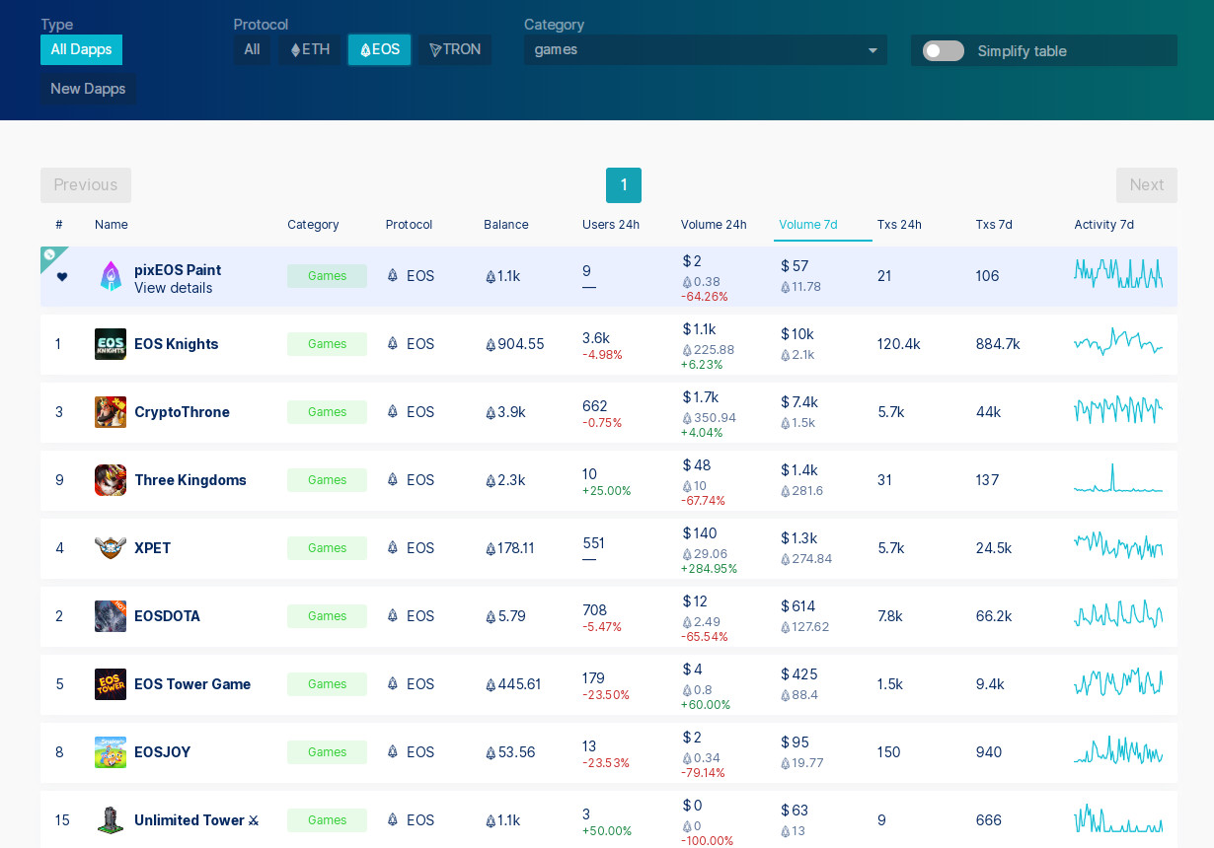1214x848 pixels.
Task: Sort by Txs 7d column header
Action: pos(994,225)
